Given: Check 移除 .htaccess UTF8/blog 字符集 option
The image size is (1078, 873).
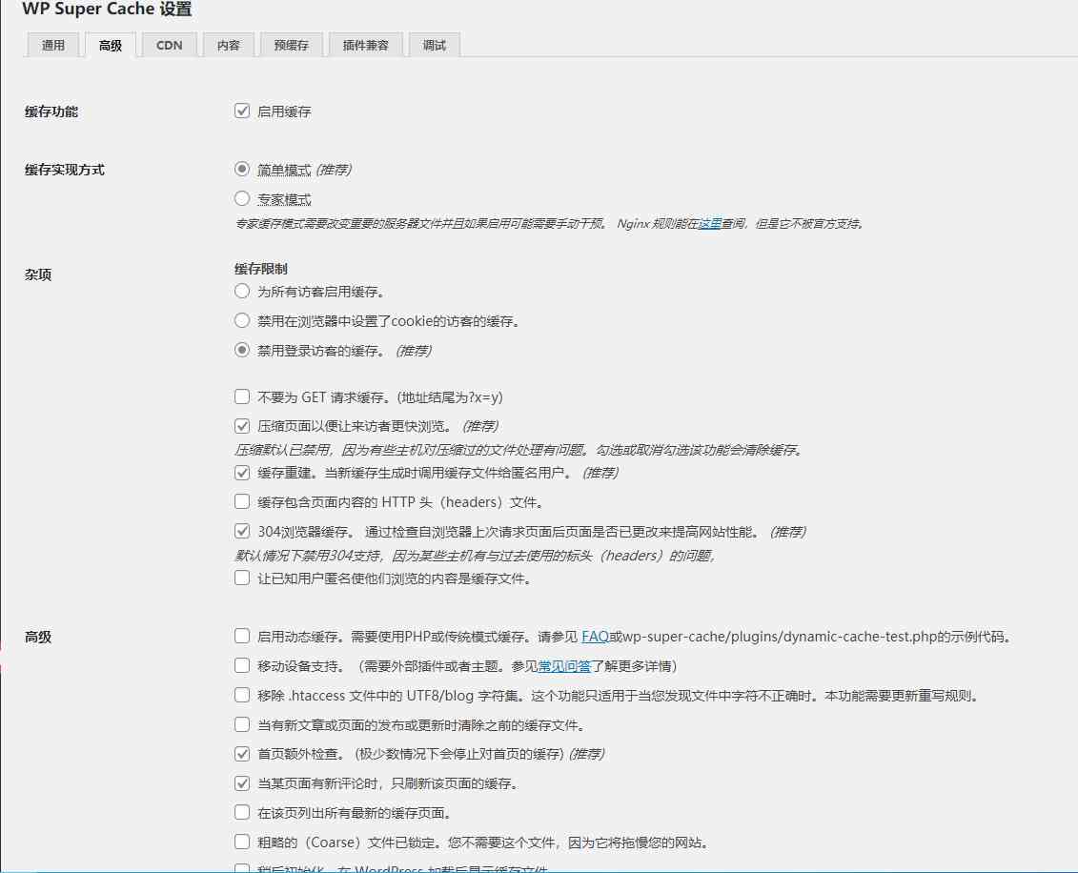Looking at the screenshot, I should coord(242,696).
